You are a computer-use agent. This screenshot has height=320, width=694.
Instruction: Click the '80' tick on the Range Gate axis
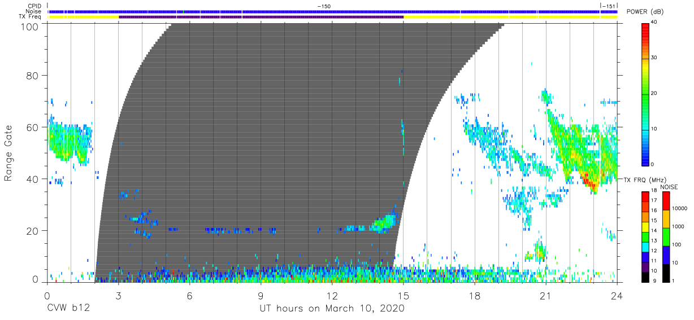pos(33,75)
